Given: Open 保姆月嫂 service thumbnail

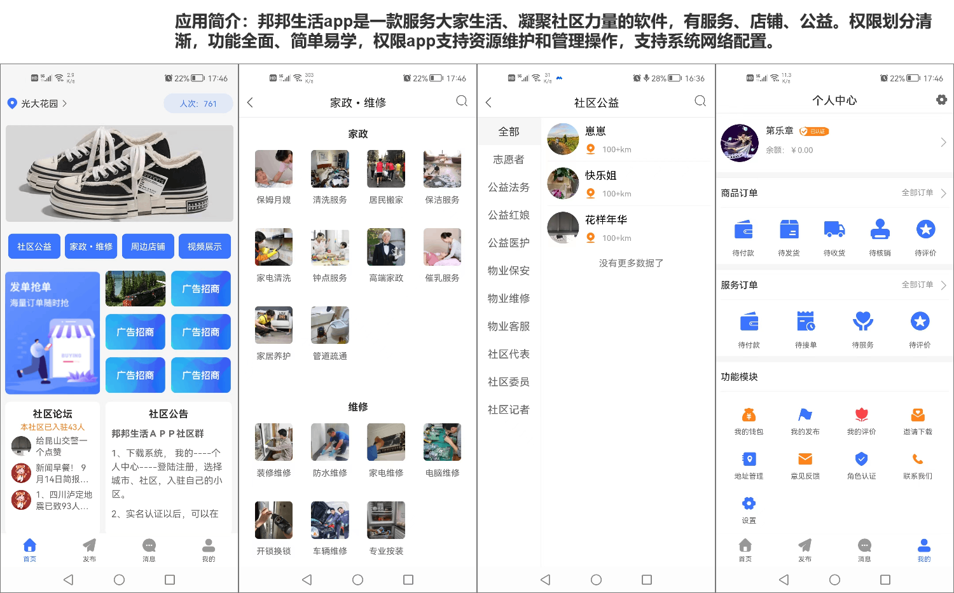Looking at the screenshot, I should [x=273, y=169].
